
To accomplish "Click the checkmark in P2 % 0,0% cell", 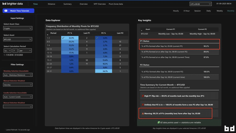I will coord(98,38).
